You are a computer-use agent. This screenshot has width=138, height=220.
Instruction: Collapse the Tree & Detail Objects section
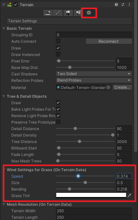4,96
